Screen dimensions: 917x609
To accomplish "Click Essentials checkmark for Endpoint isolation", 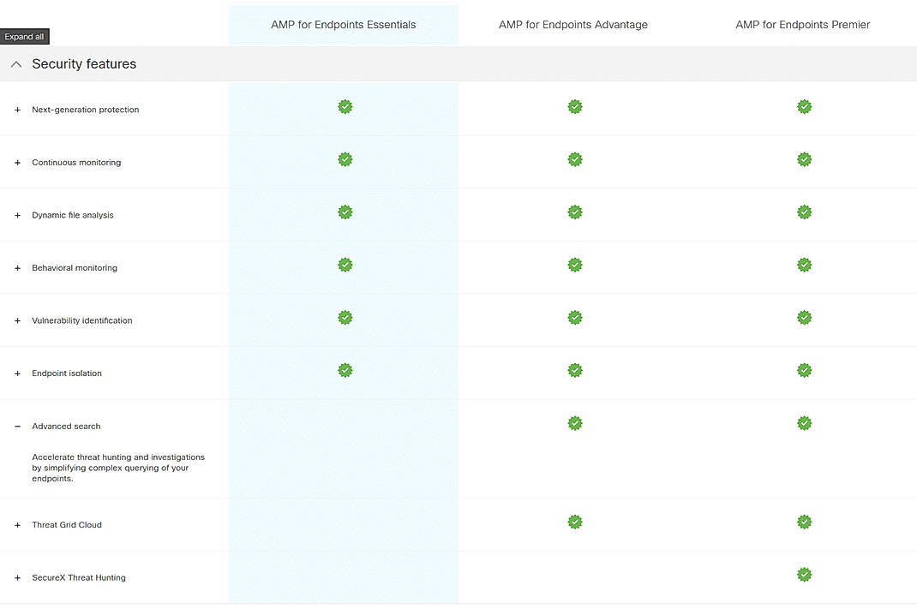I will (345, 370).
